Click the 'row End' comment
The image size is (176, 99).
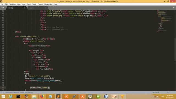[x=55, y=27]
